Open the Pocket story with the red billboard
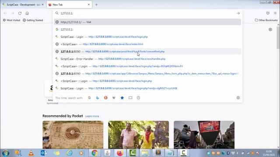Screen dimensions: 280x157 click(x=204, y=135)
